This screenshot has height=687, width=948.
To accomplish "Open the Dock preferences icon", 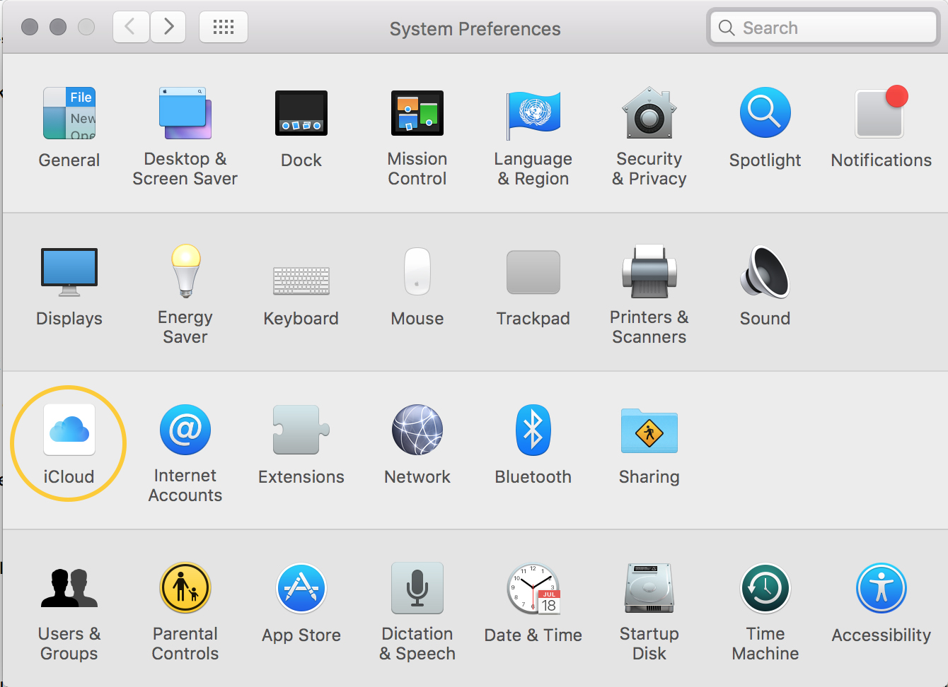I will tap(301, 113).
